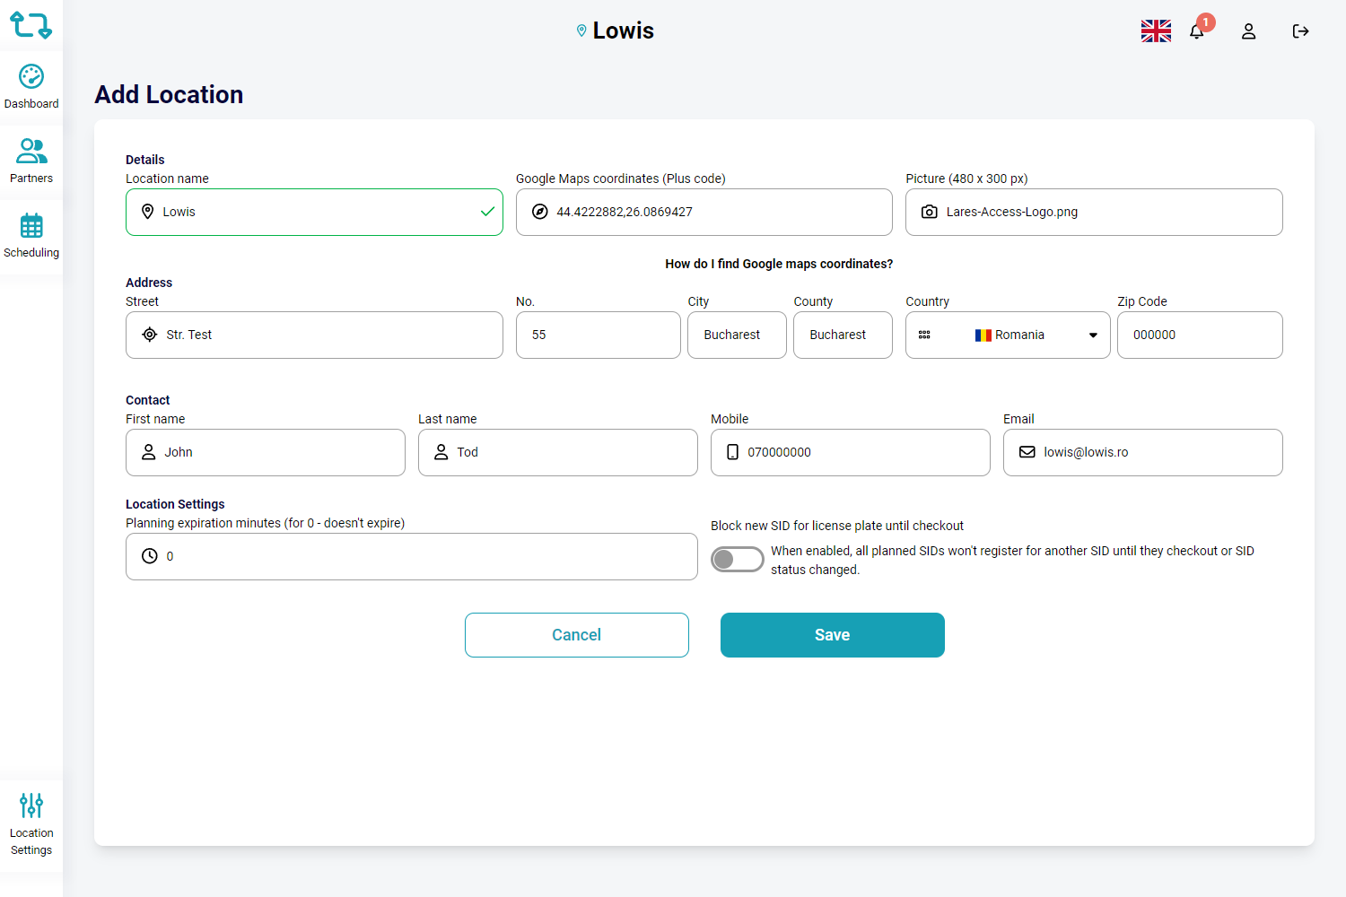The width and height of the screenshot is (1346, 897).
Task: Go to Dashboard in sidebar
Action: (31, 87)
